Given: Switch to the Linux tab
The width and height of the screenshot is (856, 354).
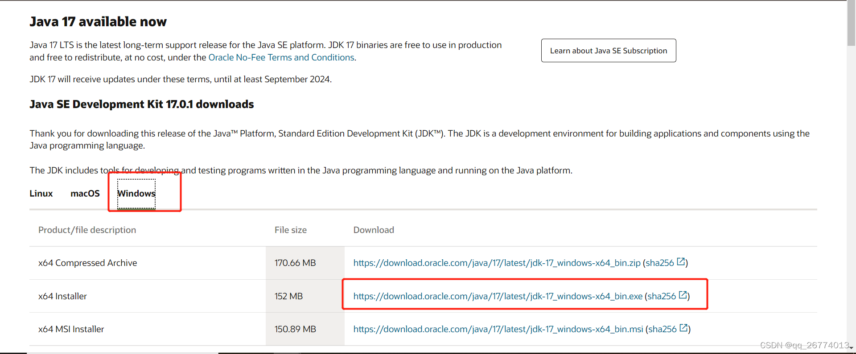Looking at the screenshot, I should (41, 193).
